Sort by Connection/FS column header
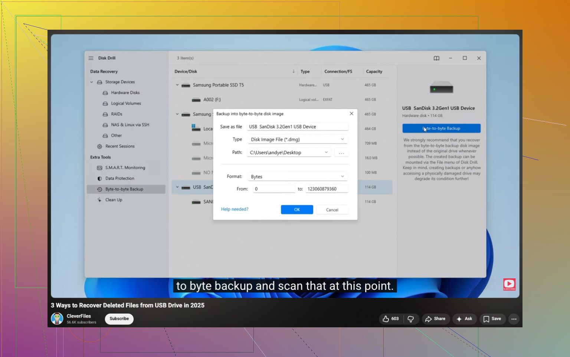 338,72
